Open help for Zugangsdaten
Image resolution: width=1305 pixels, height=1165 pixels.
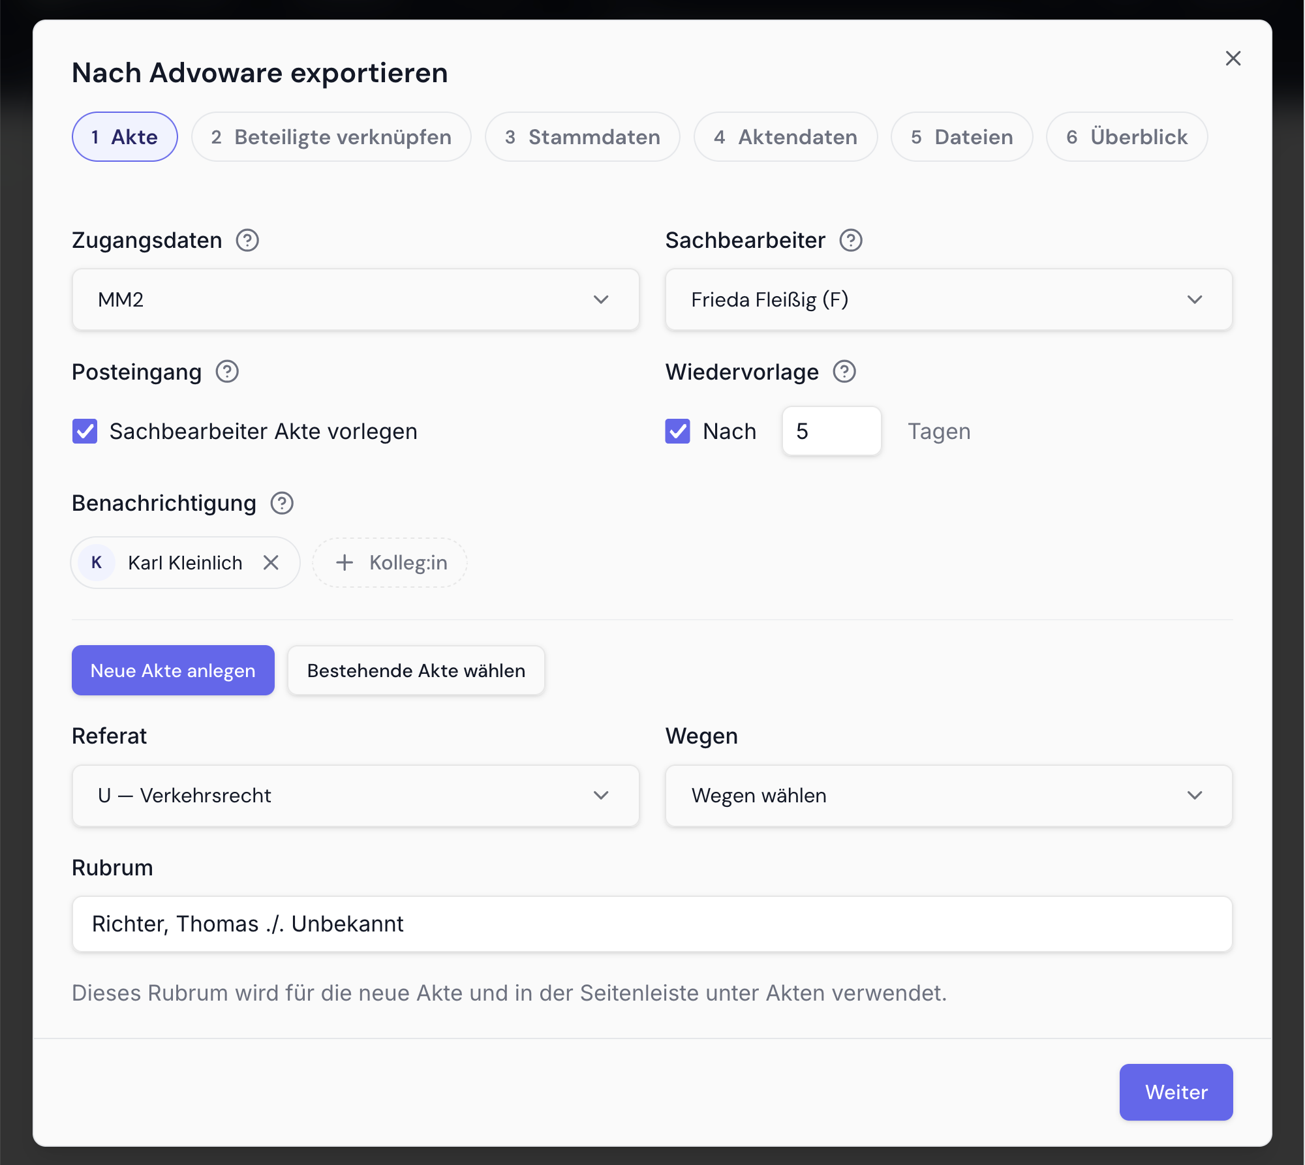pos(247,241)
